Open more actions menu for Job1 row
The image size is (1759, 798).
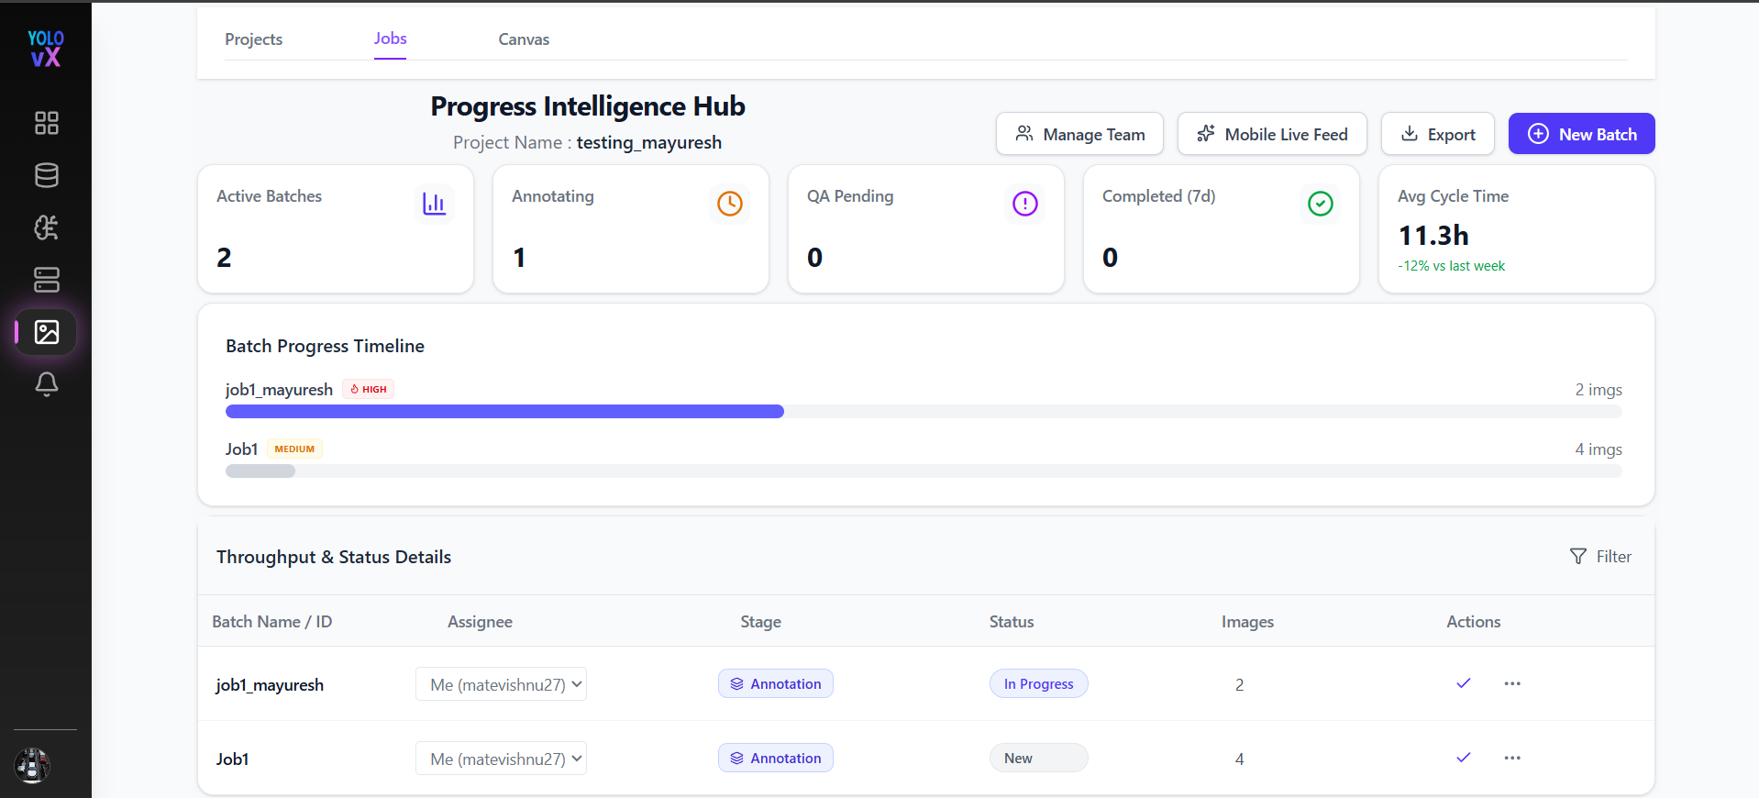1512,758
